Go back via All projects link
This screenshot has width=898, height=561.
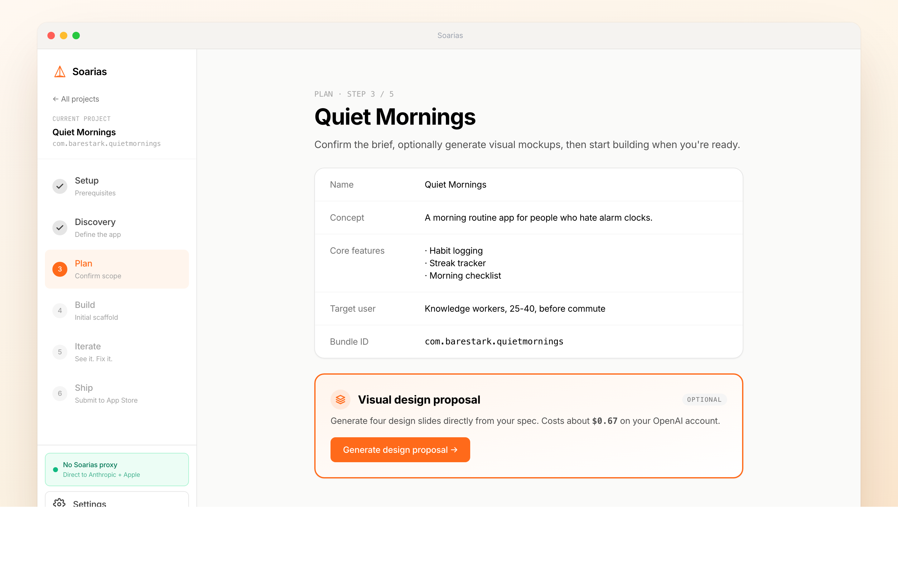[76, 99]
